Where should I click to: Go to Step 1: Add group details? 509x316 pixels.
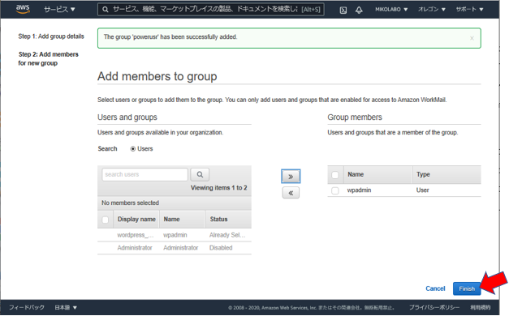[51, 36]
